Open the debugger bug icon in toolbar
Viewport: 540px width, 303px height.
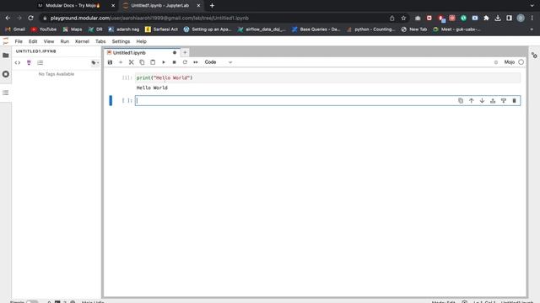pos(496,62)
